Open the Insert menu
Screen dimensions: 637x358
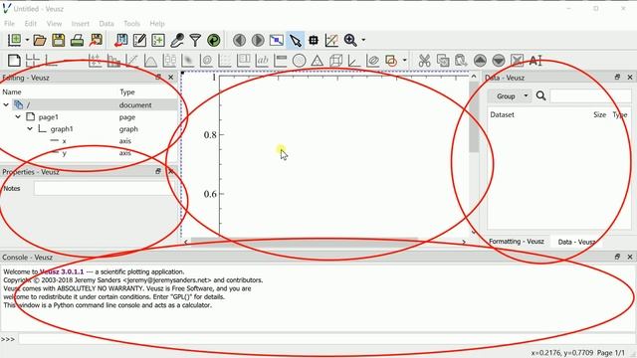click(81, 24)
